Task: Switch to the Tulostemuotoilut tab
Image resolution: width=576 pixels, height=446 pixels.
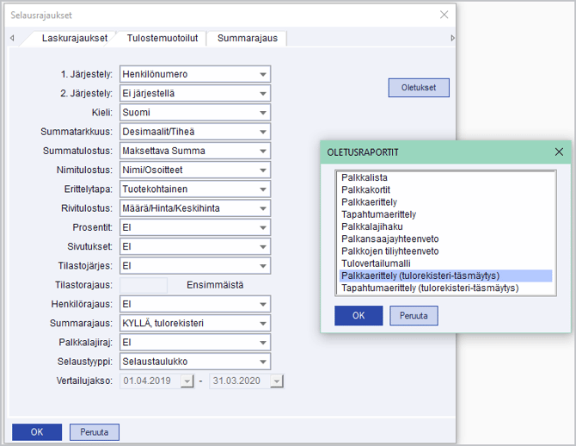Action: [x=162, y=38]
